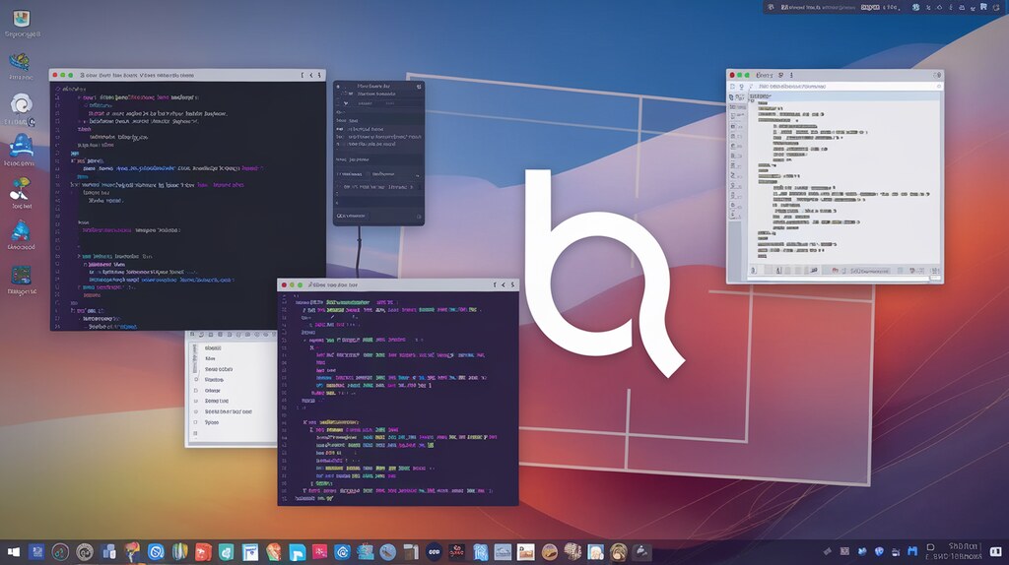Open the gray gear-ring icon on the taskbar
The height and width of the screenshot is (565, 1009).
pos(85,551)
